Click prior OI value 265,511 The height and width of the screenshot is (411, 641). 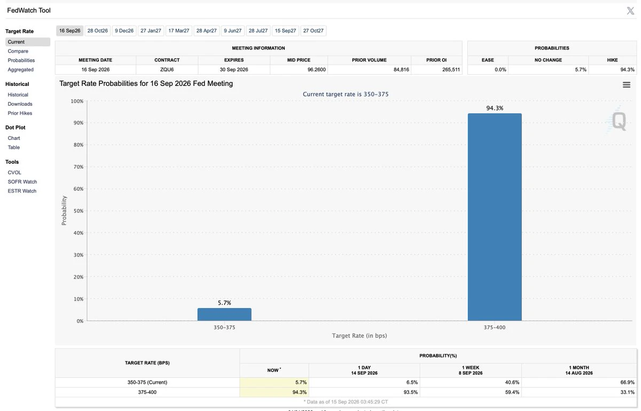tap(436, 69)
